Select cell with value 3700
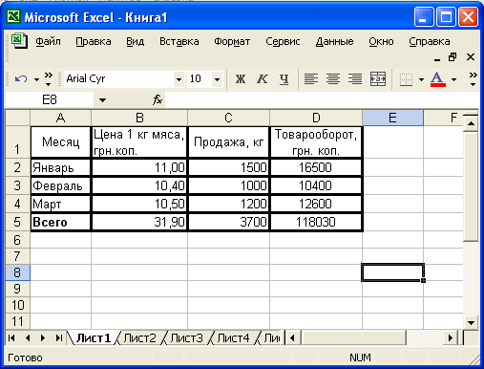The height and width of the screenshot is (369, 484). (228, 222)
